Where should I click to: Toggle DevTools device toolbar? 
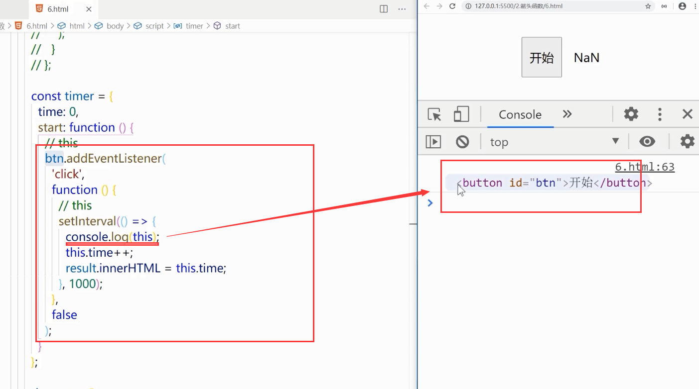tap(461, 114)
